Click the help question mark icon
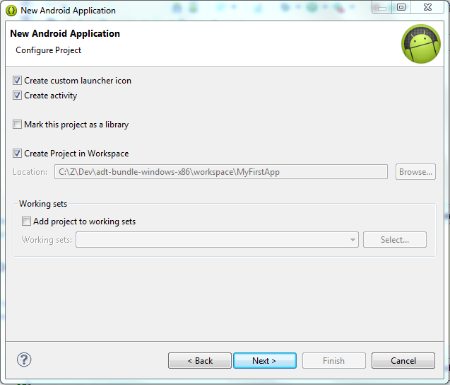This screenshot has width=450, height=385. coord(24,360)
